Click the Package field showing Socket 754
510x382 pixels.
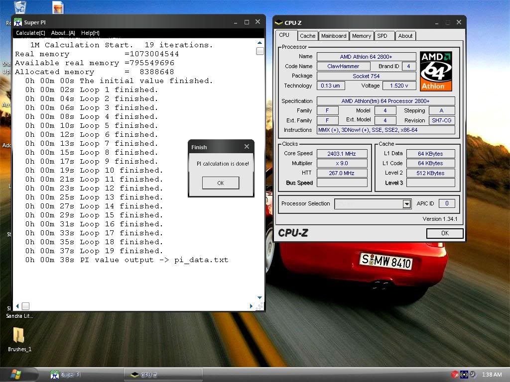pos(366,76)
